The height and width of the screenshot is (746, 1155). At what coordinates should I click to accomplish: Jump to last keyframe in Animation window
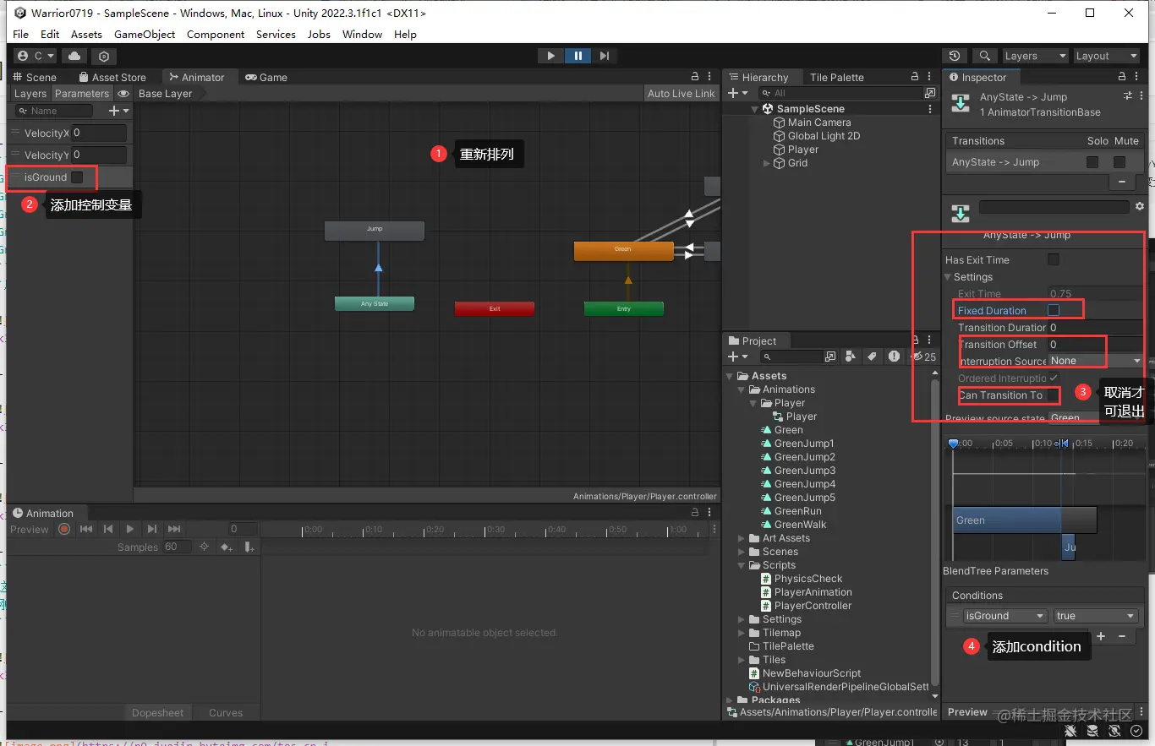(x=174, y=529)
